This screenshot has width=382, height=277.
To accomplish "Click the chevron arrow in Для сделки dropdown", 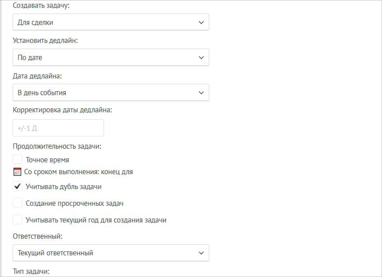I will (201, 22).
